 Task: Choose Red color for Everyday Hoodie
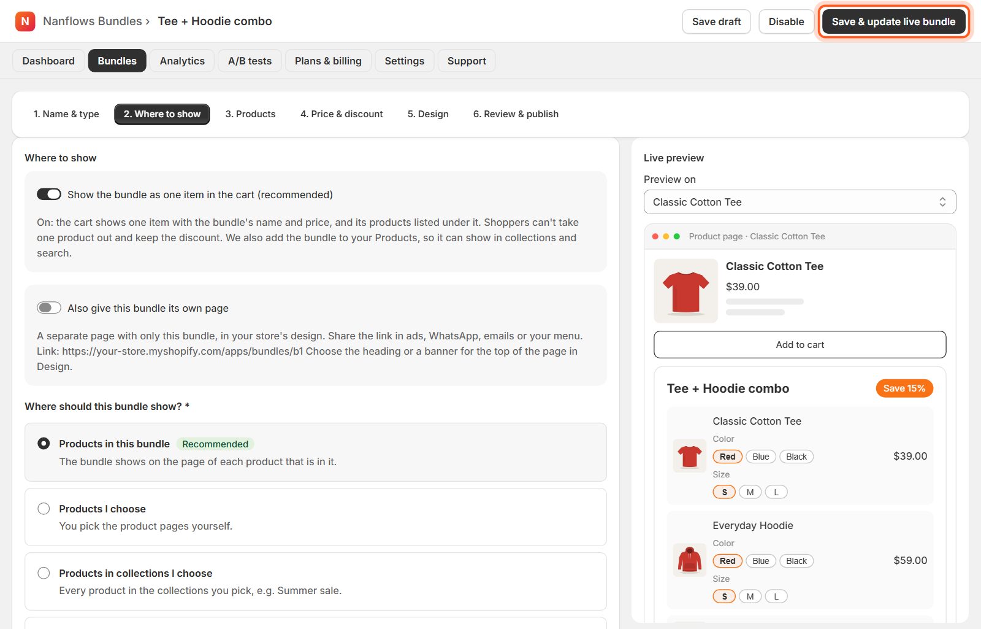[728, 561]
